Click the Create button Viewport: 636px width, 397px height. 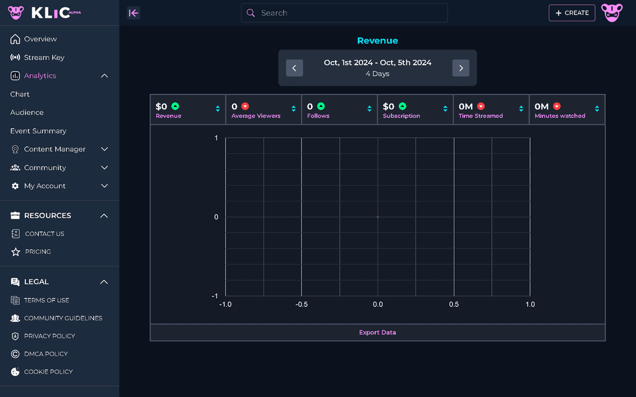click(572, 13)
